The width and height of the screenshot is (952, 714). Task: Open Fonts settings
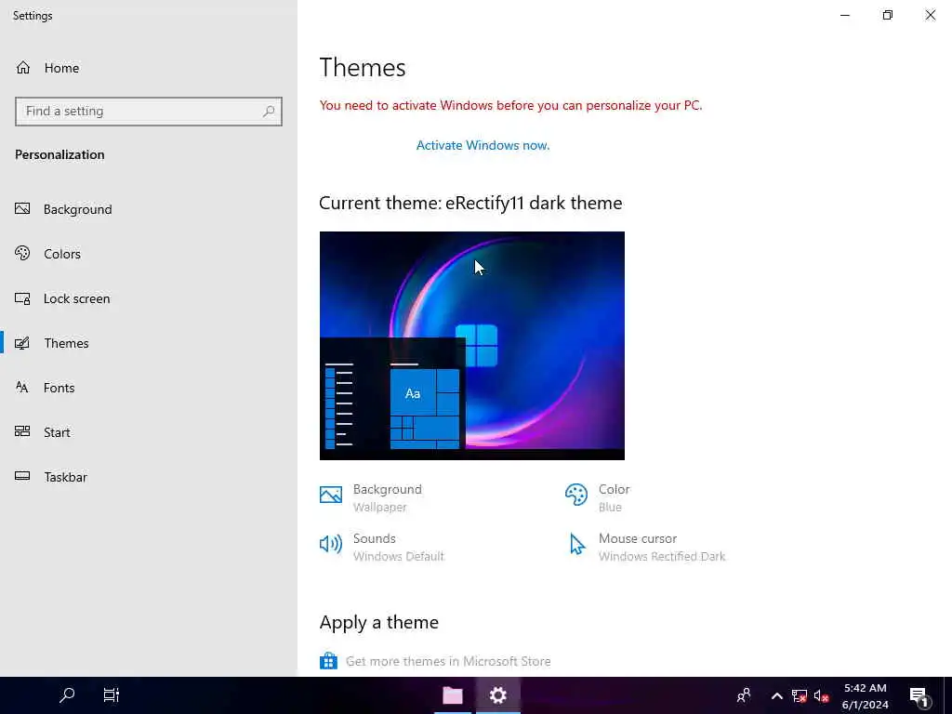pos(149,388)
